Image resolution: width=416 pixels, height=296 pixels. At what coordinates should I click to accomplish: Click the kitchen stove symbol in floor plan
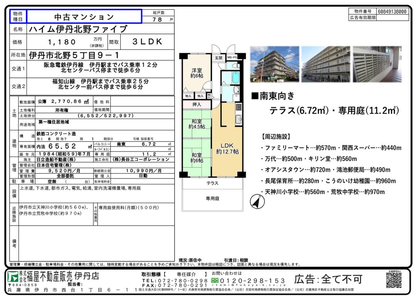tap(238, 107)
